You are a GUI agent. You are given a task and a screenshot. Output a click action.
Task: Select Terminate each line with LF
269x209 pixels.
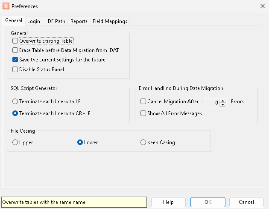tap(15, 102)
